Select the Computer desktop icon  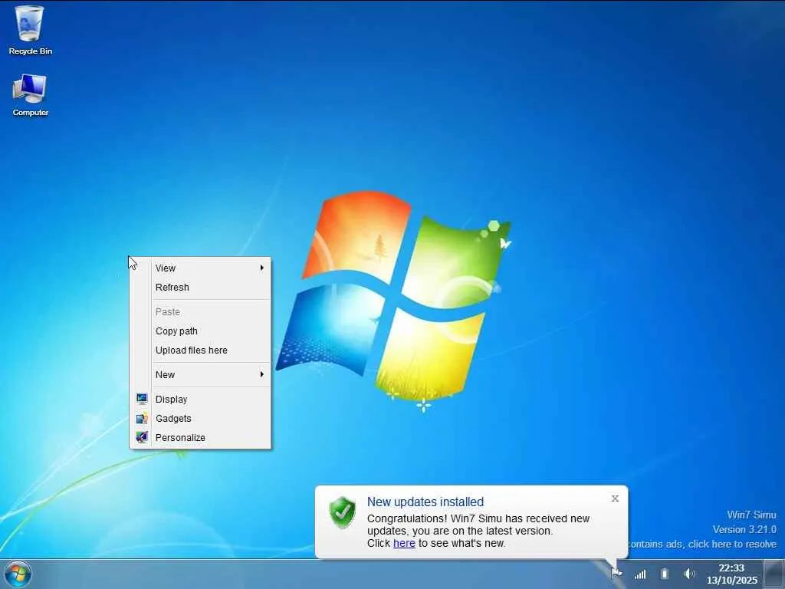[30, 95]
